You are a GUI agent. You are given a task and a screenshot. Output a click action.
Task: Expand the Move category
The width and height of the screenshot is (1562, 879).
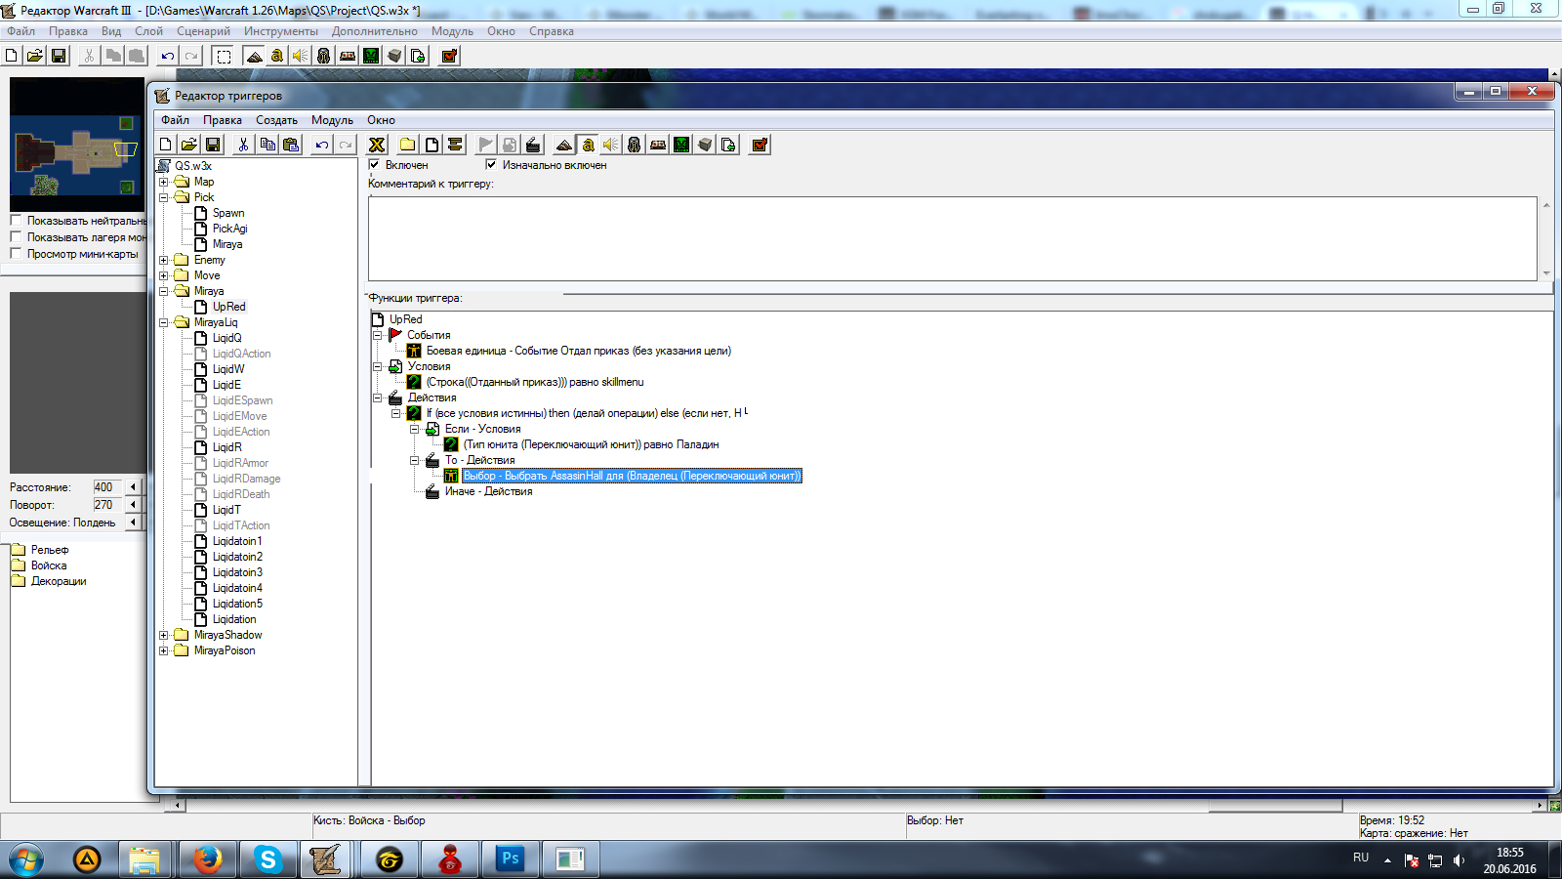click(x=164, y=275)
